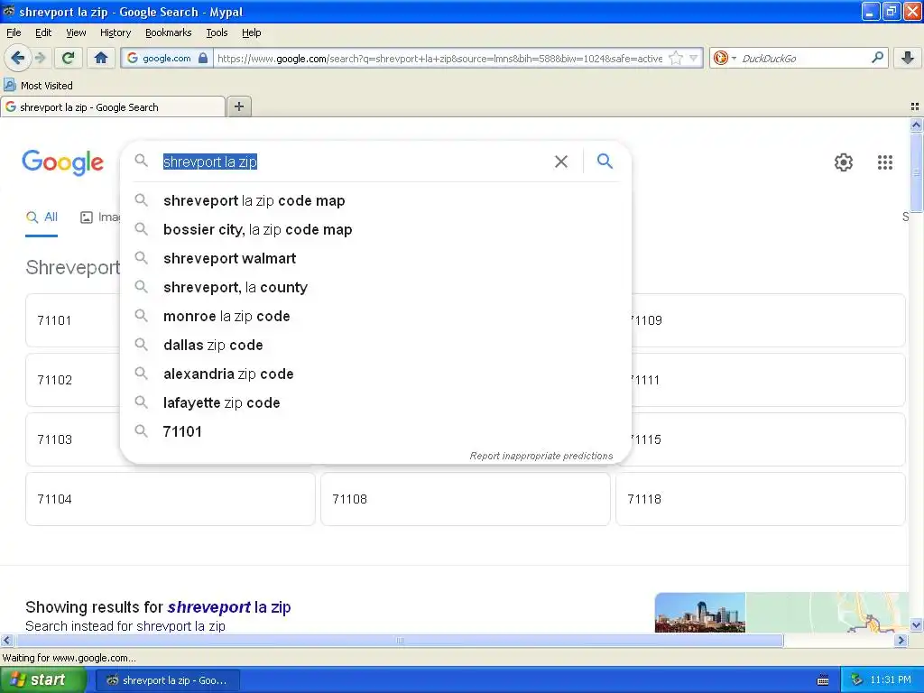924x693 pixels.
Task: Reload the current page
Action: (69, 58)
